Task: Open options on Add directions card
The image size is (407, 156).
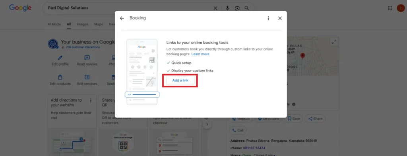Action: pos(91,100)
